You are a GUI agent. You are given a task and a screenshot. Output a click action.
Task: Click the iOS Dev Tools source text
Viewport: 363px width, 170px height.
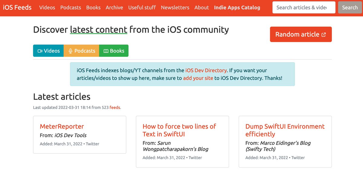(x=70, y=135)
